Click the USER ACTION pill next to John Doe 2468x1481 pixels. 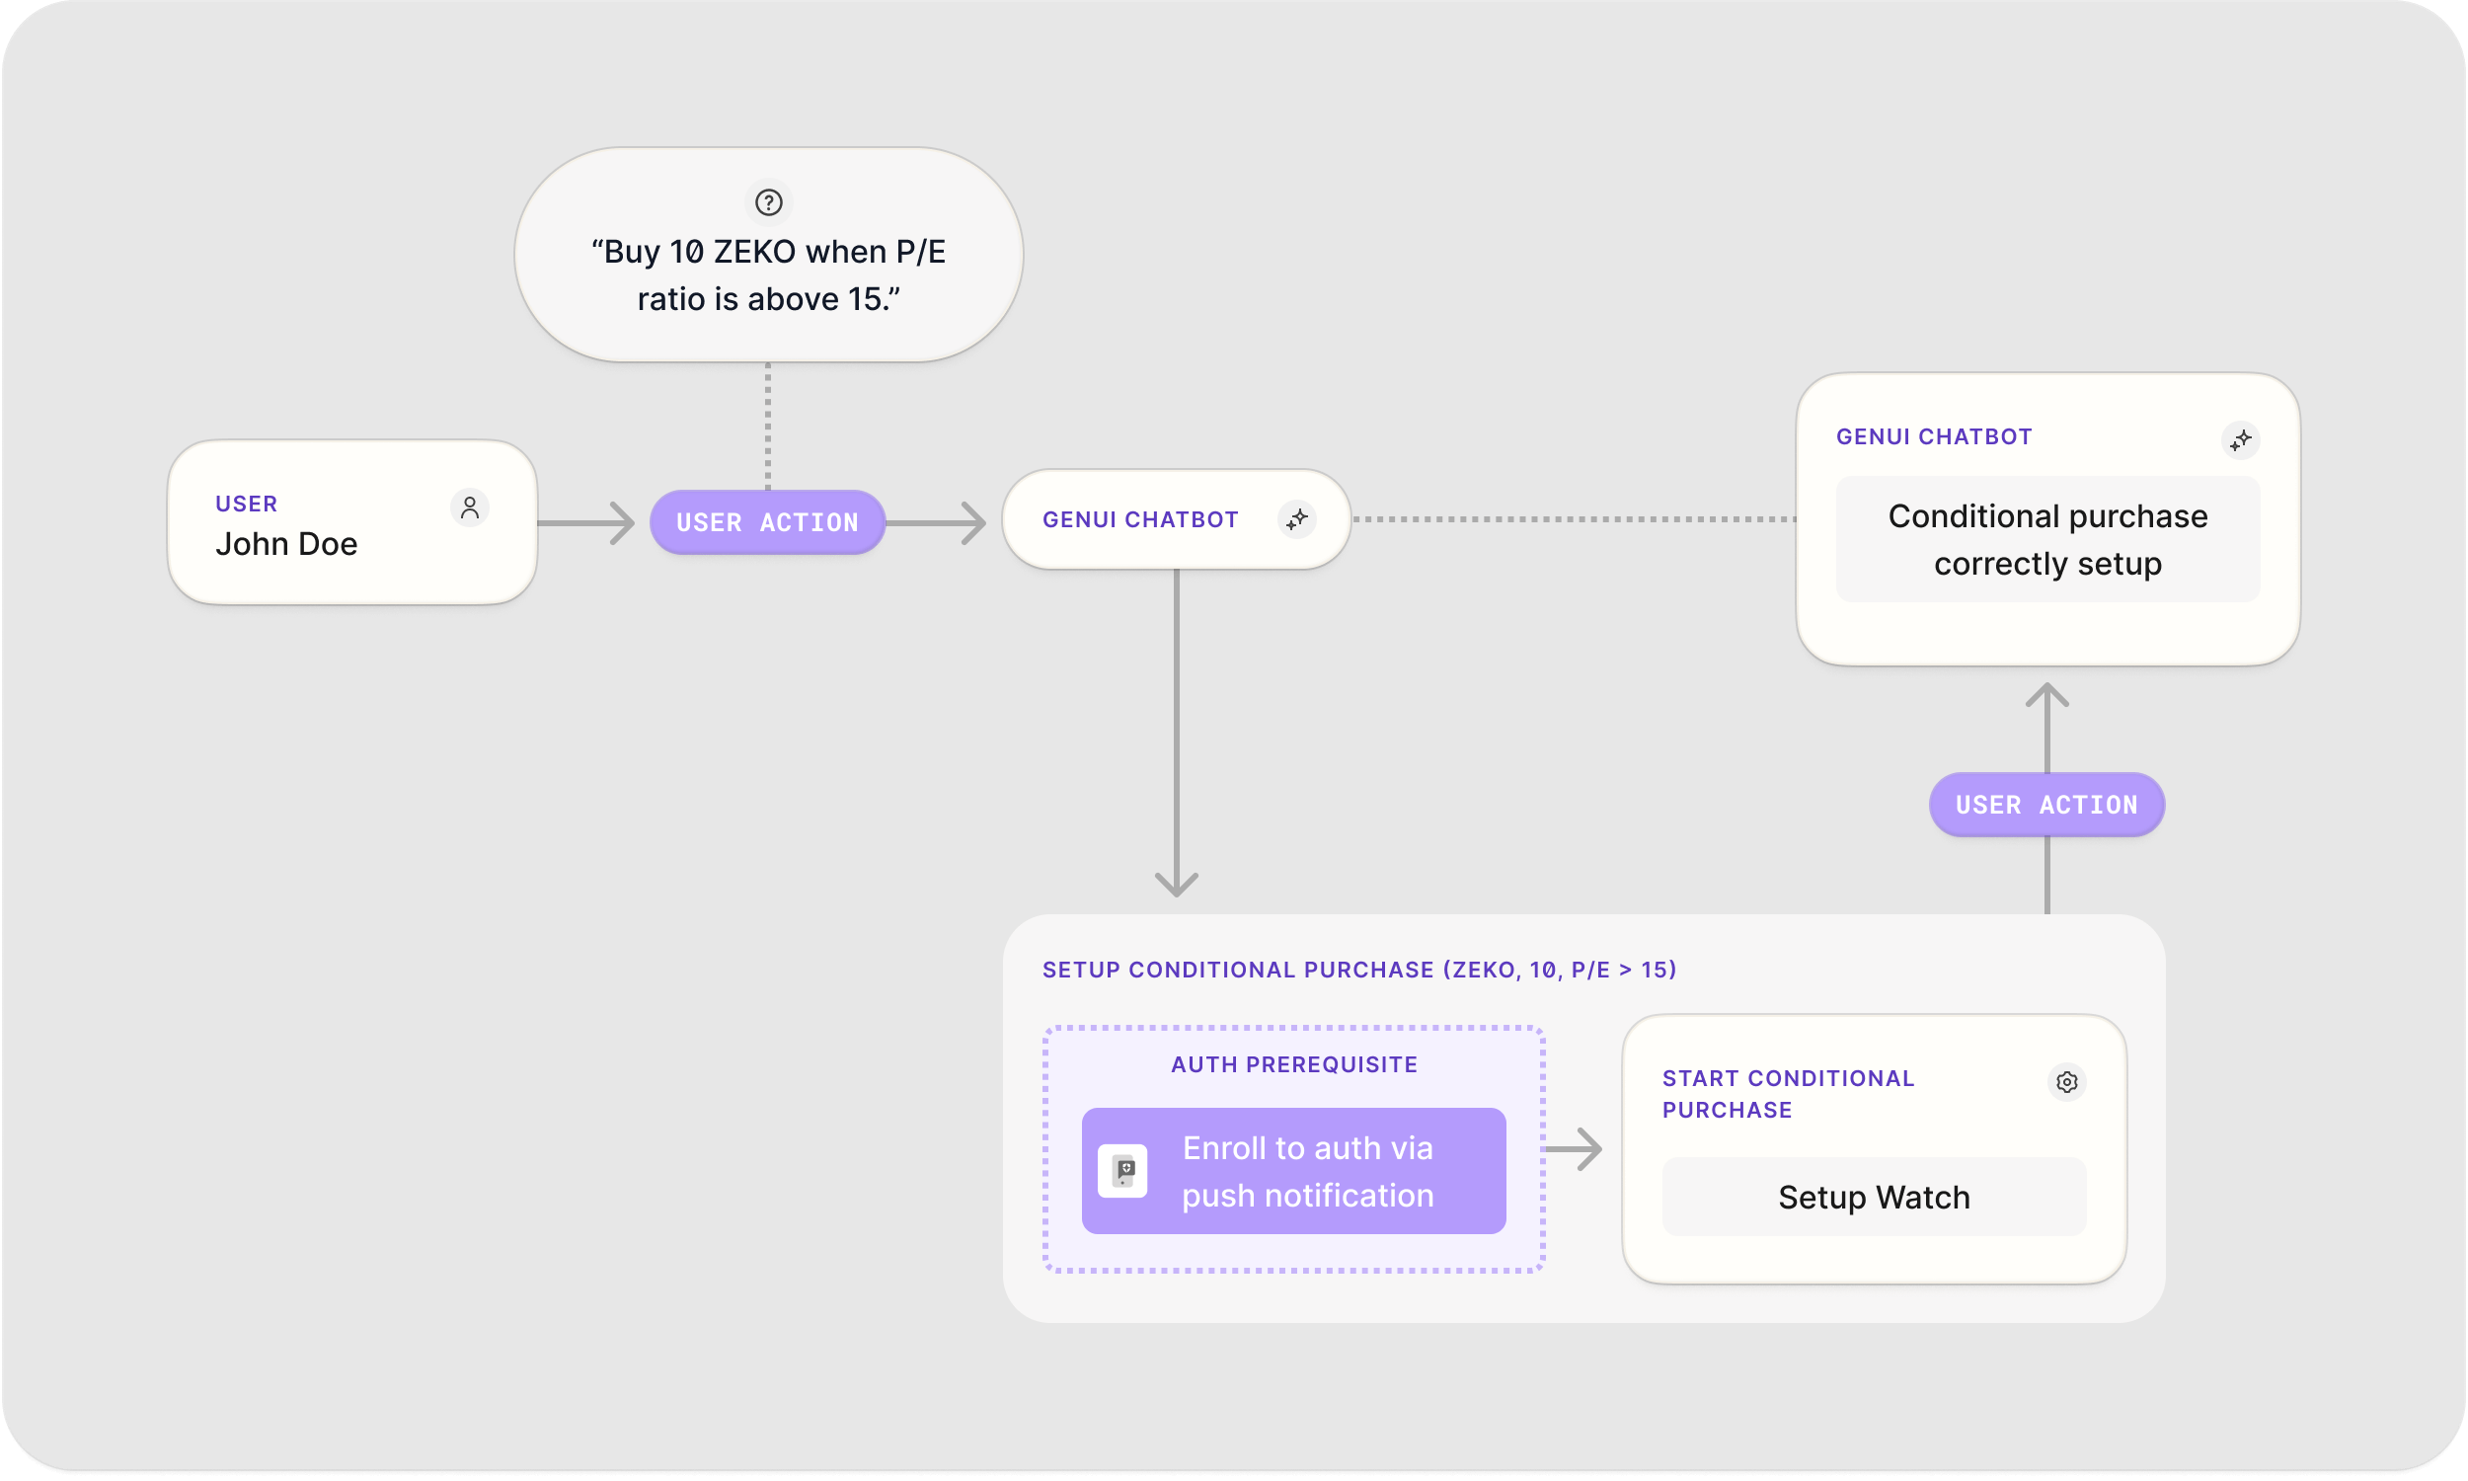767,523
